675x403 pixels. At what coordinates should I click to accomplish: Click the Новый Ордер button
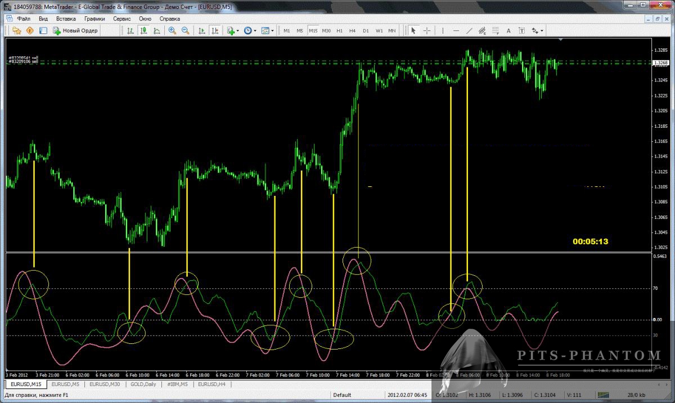coord(75,30)
